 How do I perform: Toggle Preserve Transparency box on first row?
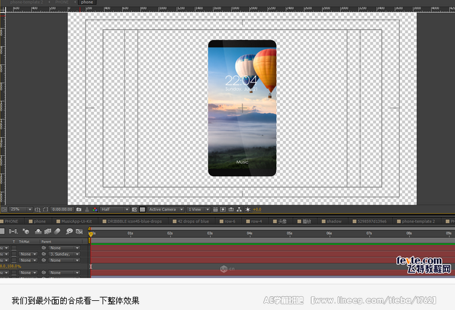tap(14, 248)
